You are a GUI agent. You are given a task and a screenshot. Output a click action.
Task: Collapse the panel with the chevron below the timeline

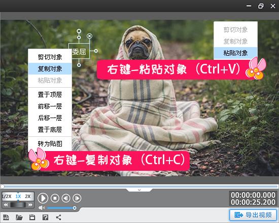[x=139, y=190]
